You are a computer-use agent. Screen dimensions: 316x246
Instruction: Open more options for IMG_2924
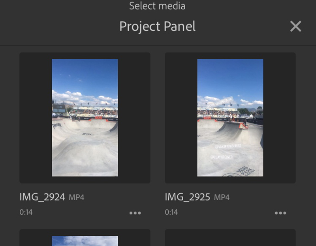click(135, 213)
